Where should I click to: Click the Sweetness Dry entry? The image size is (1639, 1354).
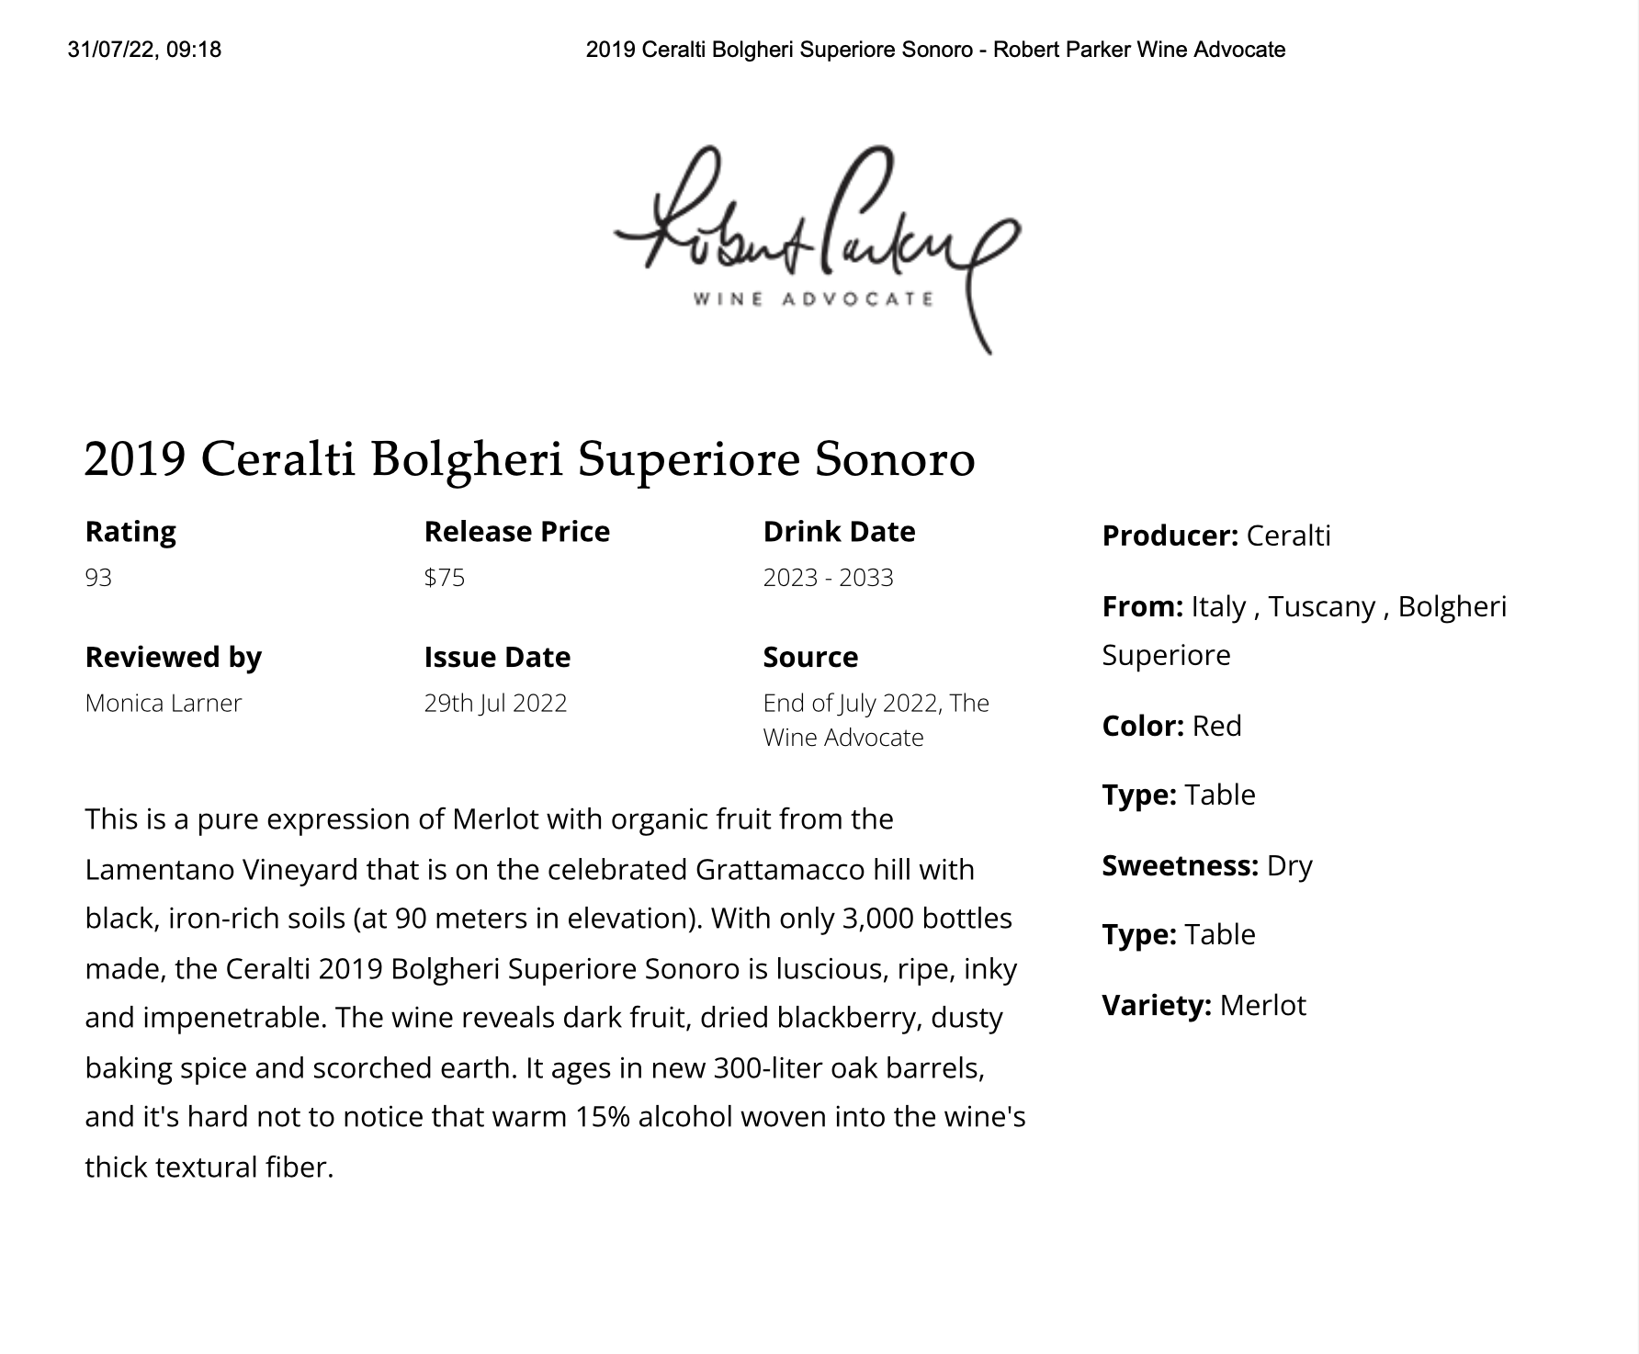pos(1207,865)
